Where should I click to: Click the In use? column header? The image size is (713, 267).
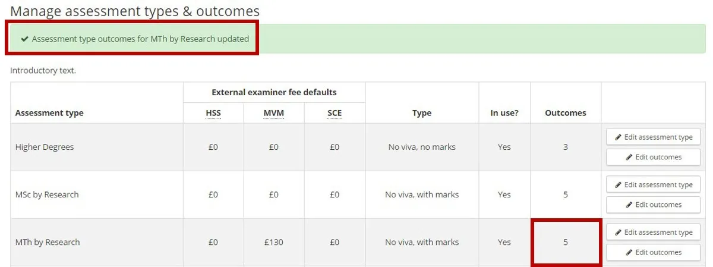[x=504, y=113]
